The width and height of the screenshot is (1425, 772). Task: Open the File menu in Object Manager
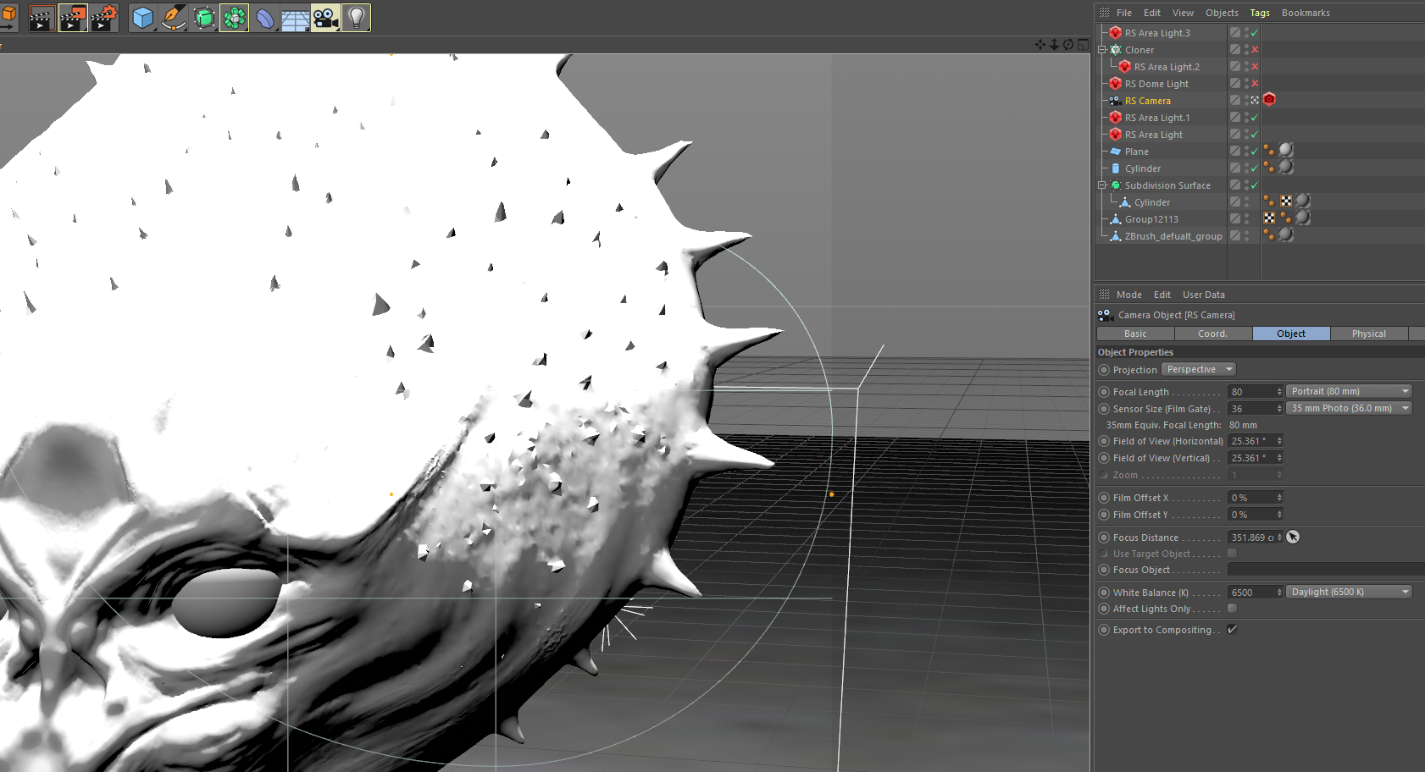[x=1124, y=13]
